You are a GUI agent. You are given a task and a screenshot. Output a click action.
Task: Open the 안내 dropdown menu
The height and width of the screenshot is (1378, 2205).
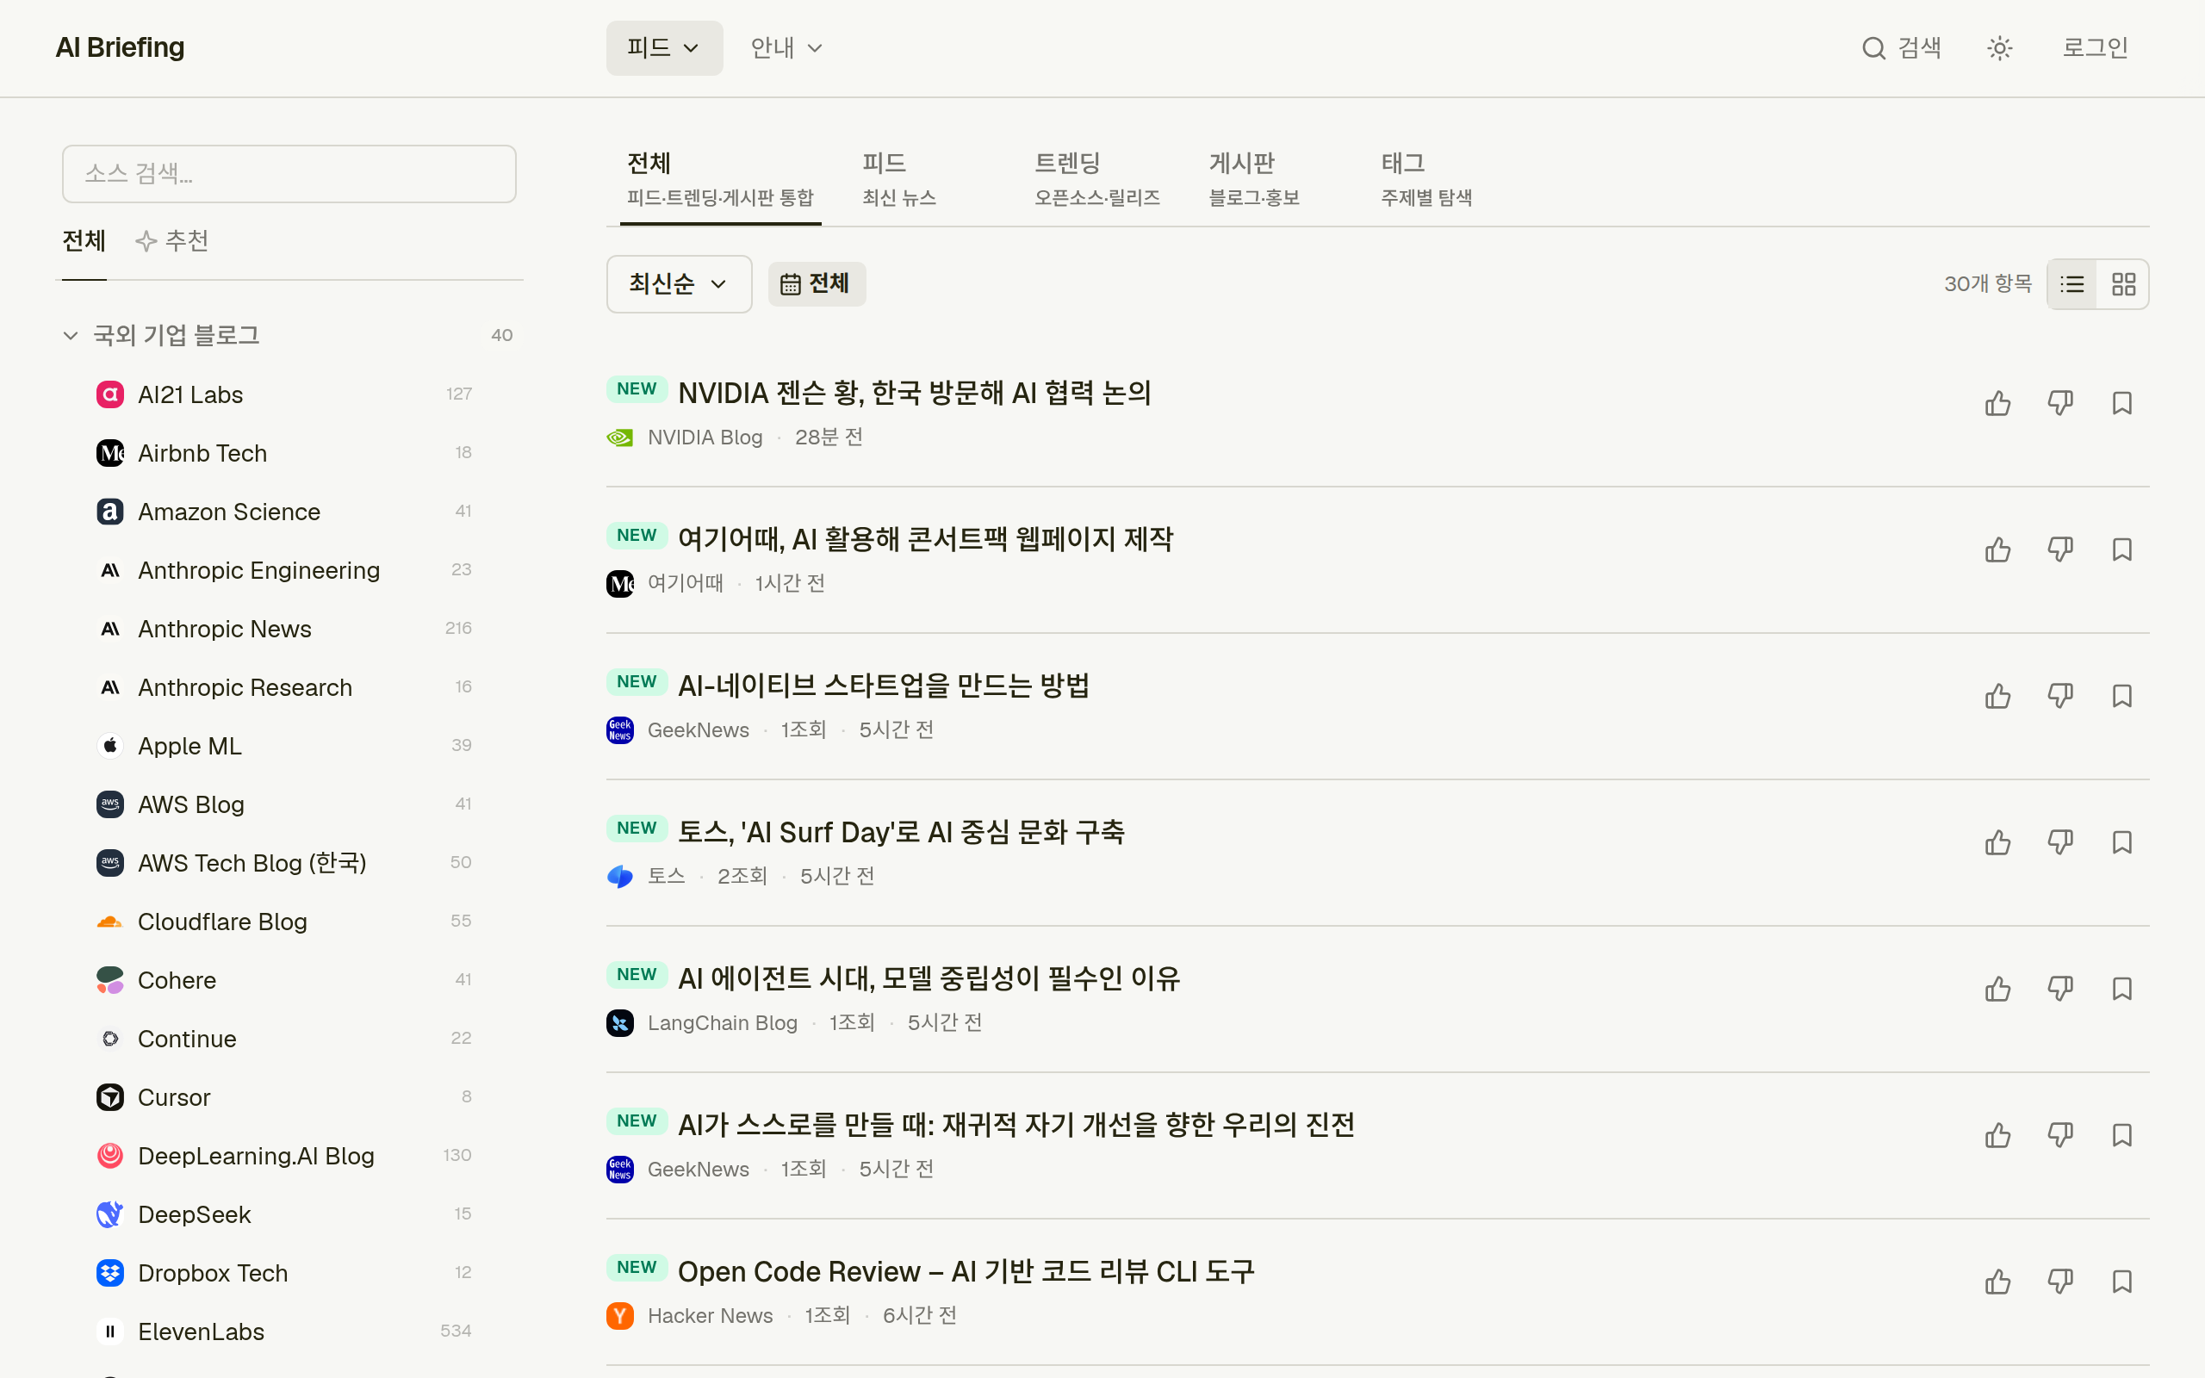coord(786,48)
